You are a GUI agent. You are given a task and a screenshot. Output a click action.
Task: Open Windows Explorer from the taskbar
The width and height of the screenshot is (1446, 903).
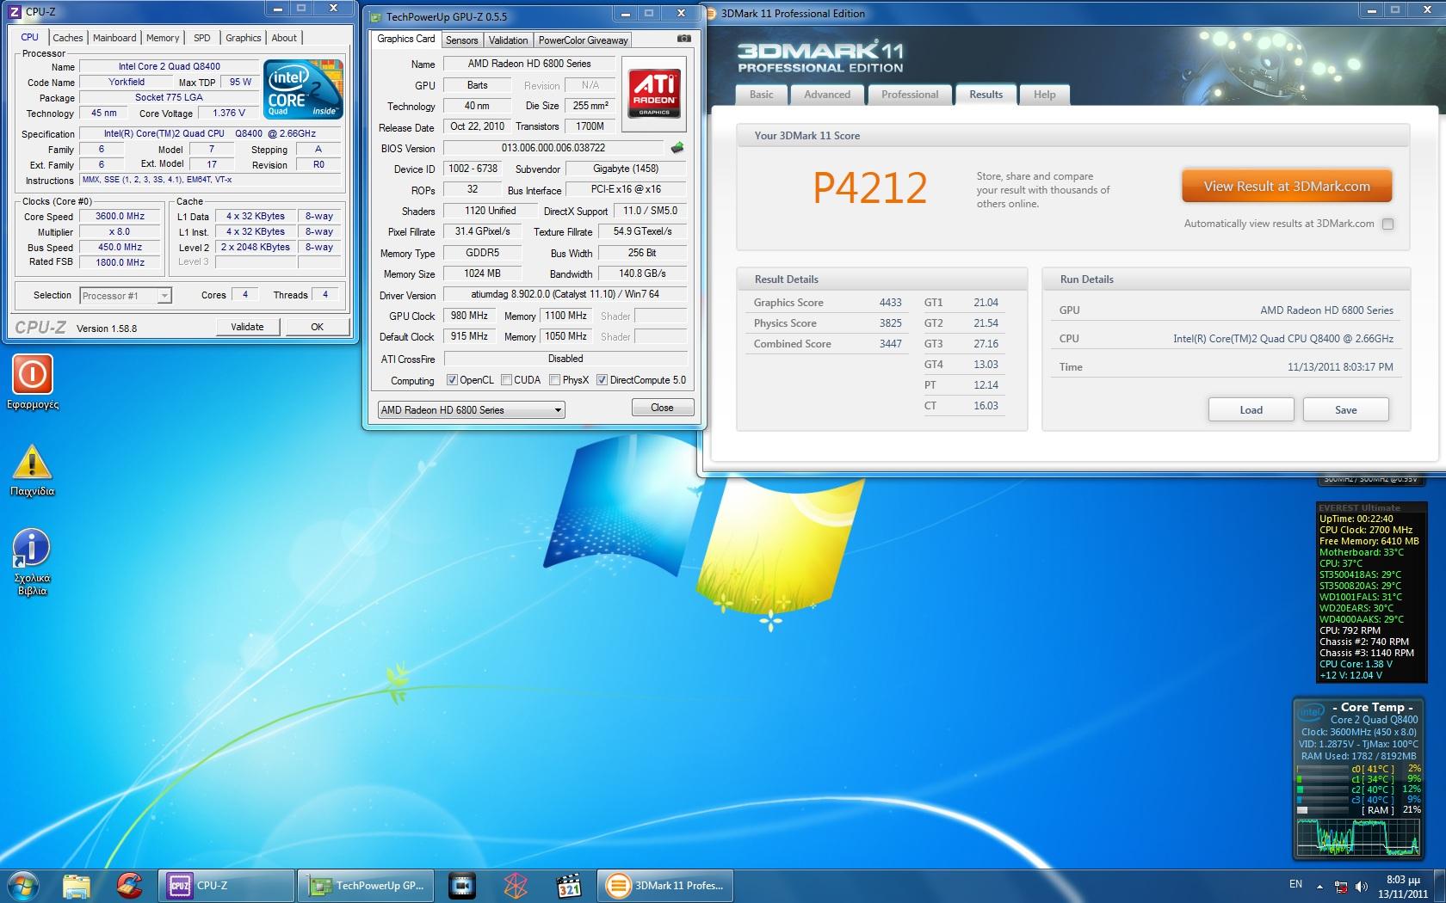(x=77, y=886)
